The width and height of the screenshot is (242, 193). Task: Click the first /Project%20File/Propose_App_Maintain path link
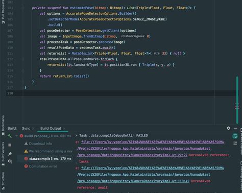[143, 149]
